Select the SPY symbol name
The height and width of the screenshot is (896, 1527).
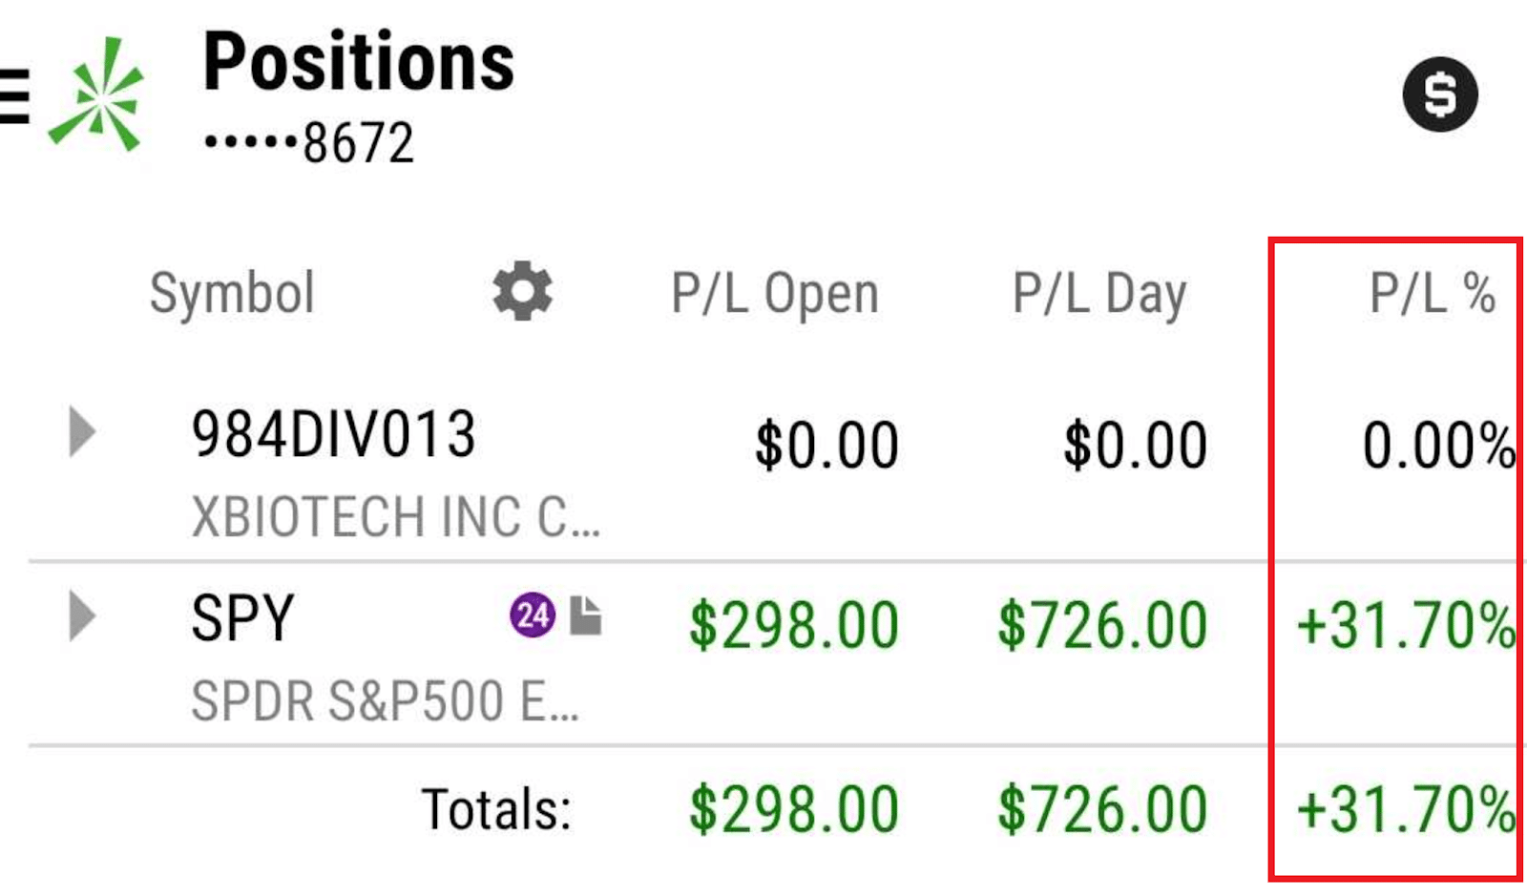242,617
